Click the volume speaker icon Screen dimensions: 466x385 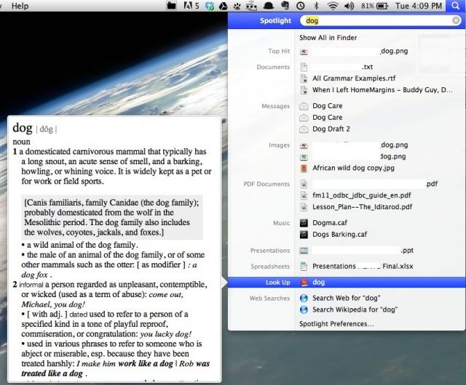(349, 6)
